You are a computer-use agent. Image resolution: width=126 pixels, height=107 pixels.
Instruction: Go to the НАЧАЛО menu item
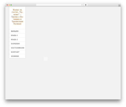(x=17, y=31)
